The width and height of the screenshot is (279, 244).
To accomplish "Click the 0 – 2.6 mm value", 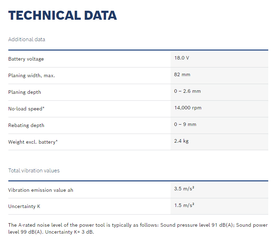I will point(188,91).
